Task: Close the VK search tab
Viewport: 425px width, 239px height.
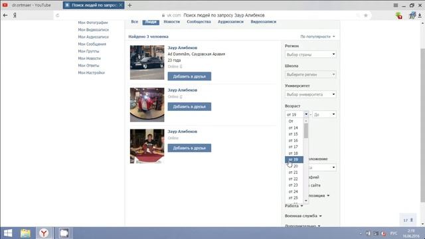Action: (x=121, y=5)
